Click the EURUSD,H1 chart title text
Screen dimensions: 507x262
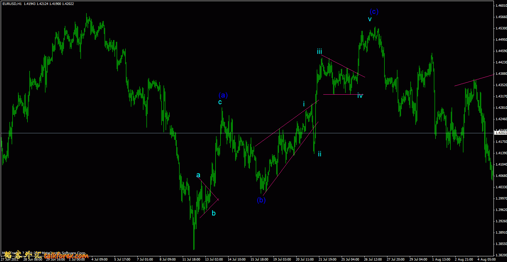point(12,4)
